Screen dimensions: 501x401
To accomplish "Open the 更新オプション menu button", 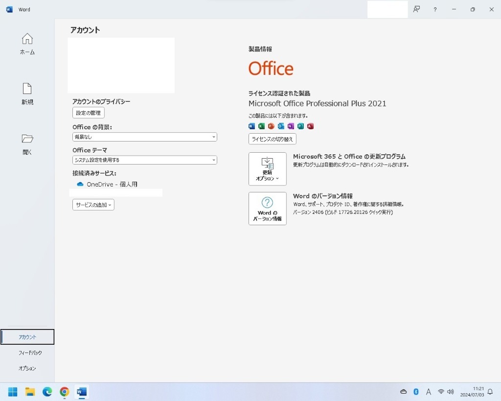I will 268,169.
